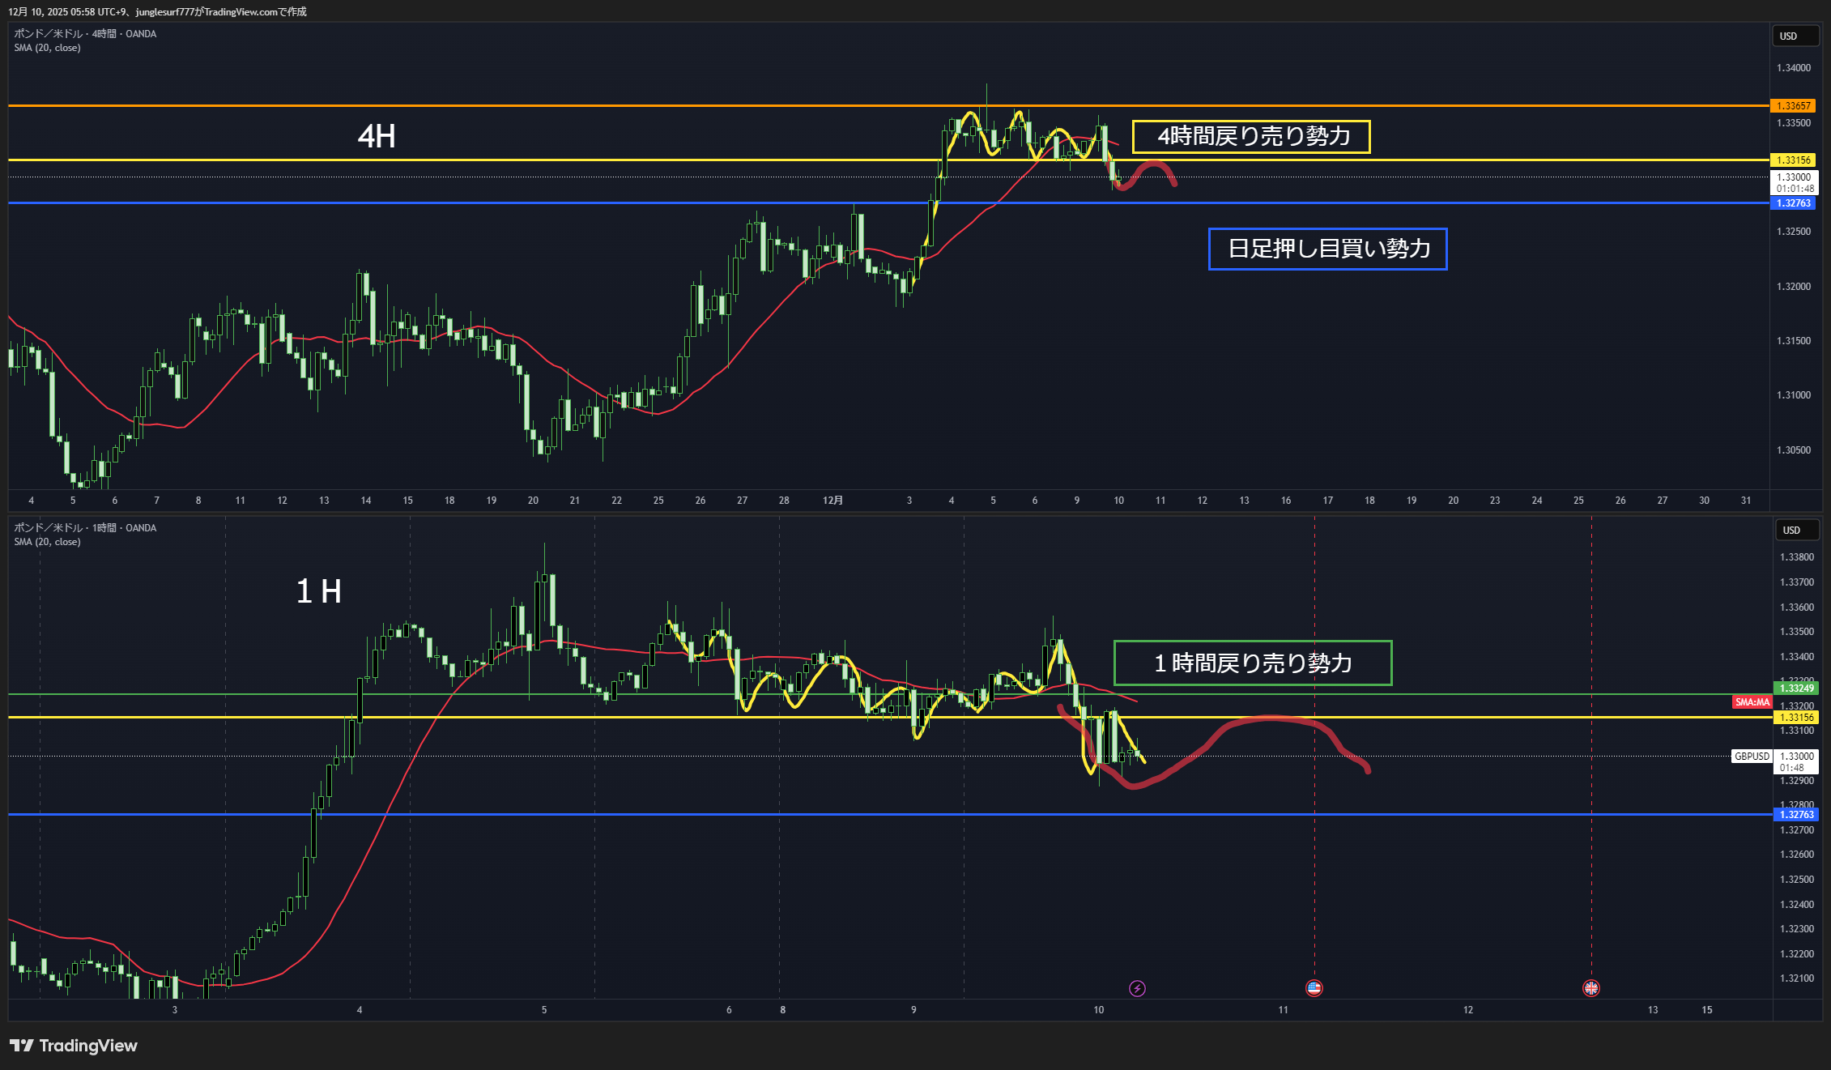Screen dimensions: 1831x1070
Task: Select the 日足押し目買い勢力 blue text box
Action: (x=1327, y=249)
